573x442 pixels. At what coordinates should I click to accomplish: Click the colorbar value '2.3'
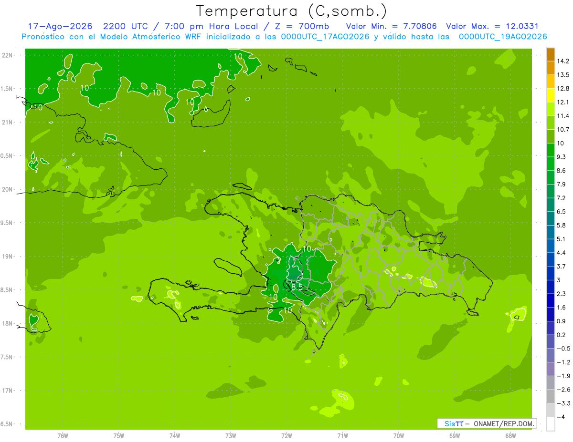[562, 294]
